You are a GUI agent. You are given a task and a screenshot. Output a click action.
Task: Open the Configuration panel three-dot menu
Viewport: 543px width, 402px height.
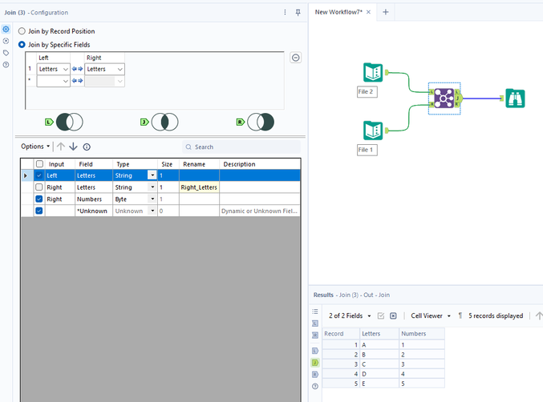point(285,13)
